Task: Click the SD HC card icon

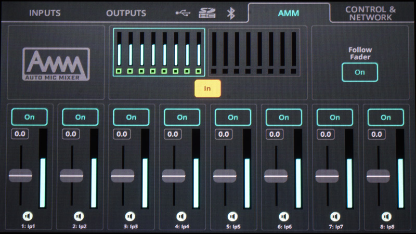Action: [207, 13]
